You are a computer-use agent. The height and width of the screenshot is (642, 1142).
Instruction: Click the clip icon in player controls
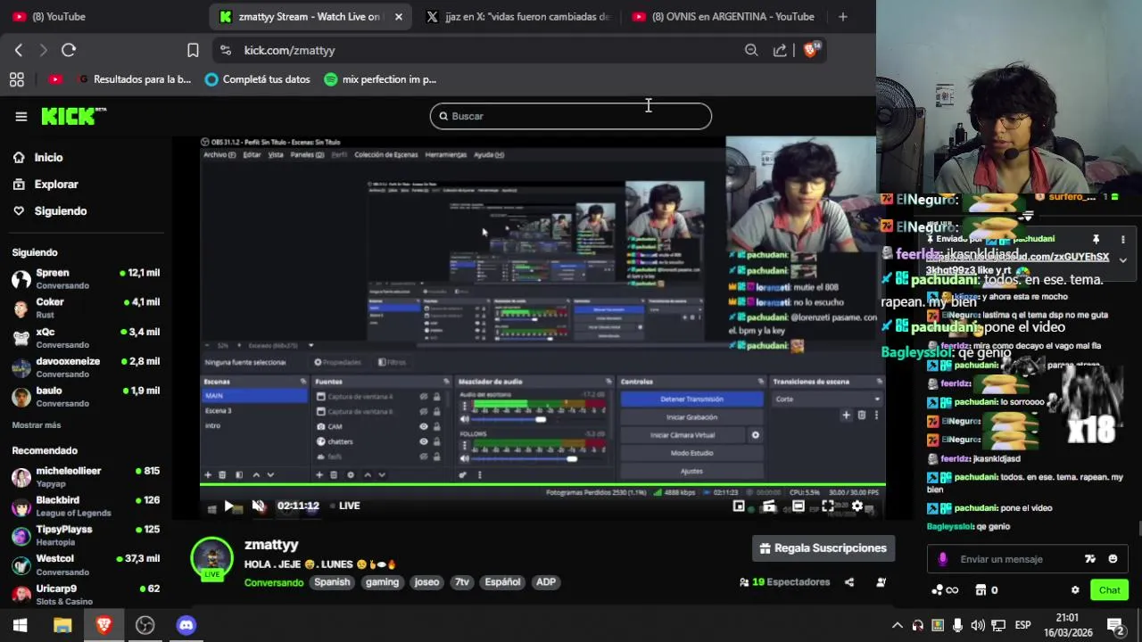tap(769, 506)
